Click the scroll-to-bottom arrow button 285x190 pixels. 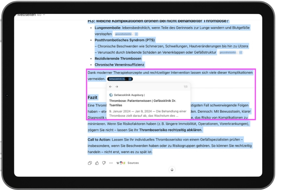[x=172, y=170]
